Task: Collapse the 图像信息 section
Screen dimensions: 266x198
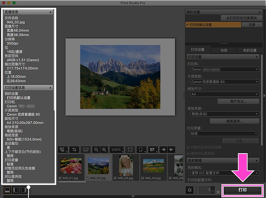Action: [x=50, y=12]
